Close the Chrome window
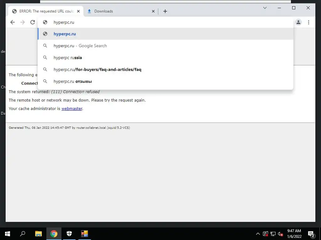The height and width of the screenshot is (240, 321). coord(308,8)
